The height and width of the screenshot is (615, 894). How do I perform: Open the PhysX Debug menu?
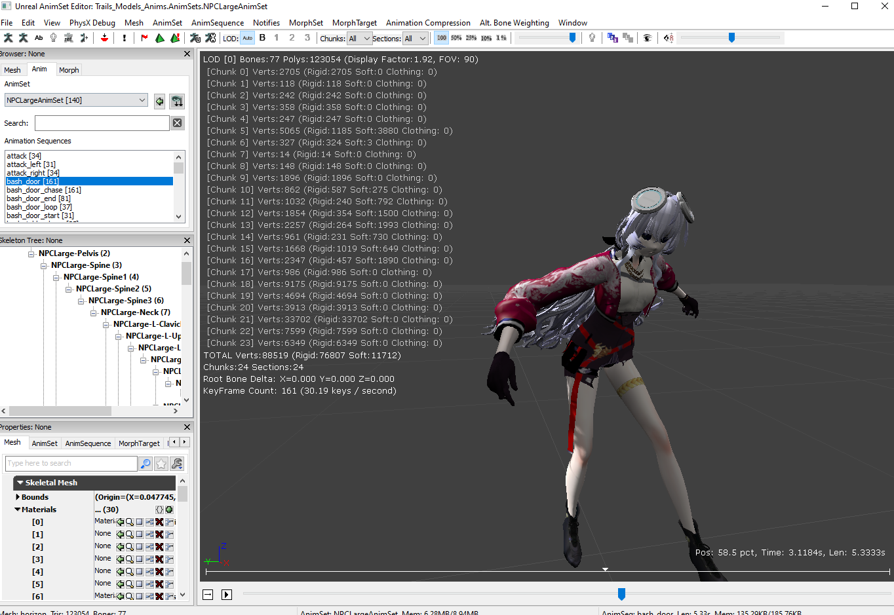click(x=92, y=23)
